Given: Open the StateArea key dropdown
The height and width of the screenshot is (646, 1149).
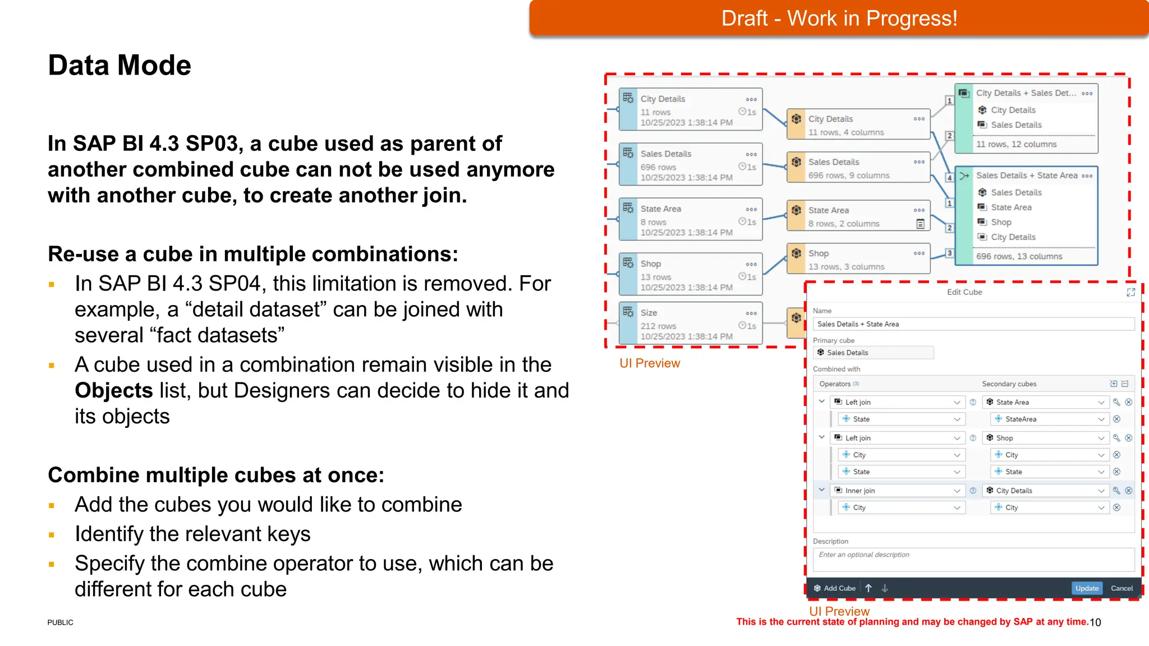Looking at the screenshot, I should (1101, 419).
